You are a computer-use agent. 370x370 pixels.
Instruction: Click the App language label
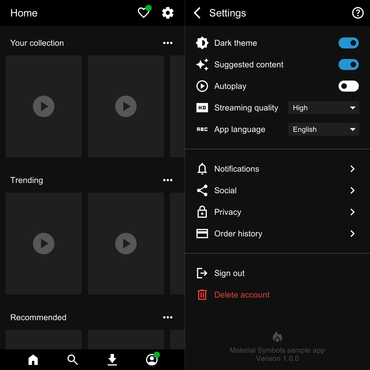click(240, 129)
